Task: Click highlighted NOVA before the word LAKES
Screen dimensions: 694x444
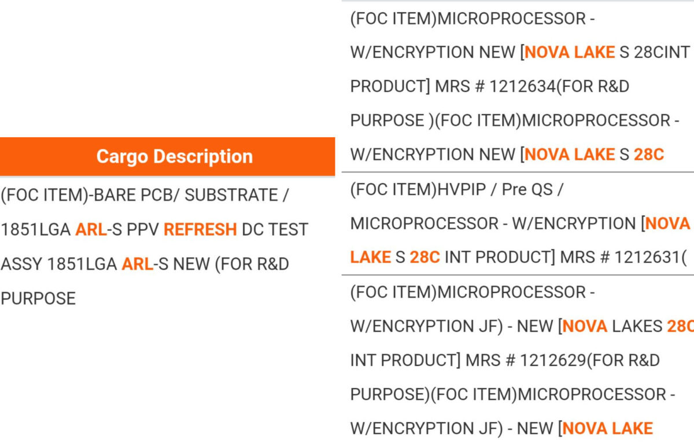Action: [585, 326]
